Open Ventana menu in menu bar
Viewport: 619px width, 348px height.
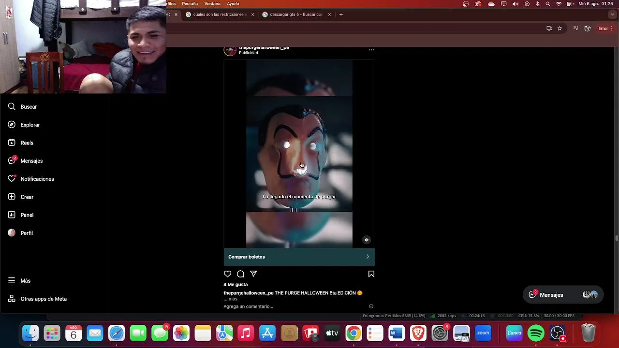coord(212,4)
